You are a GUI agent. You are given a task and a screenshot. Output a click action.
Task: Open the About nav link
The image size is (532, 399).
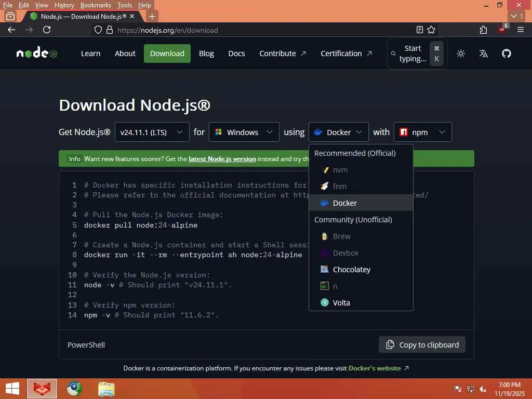coord(125,54)
